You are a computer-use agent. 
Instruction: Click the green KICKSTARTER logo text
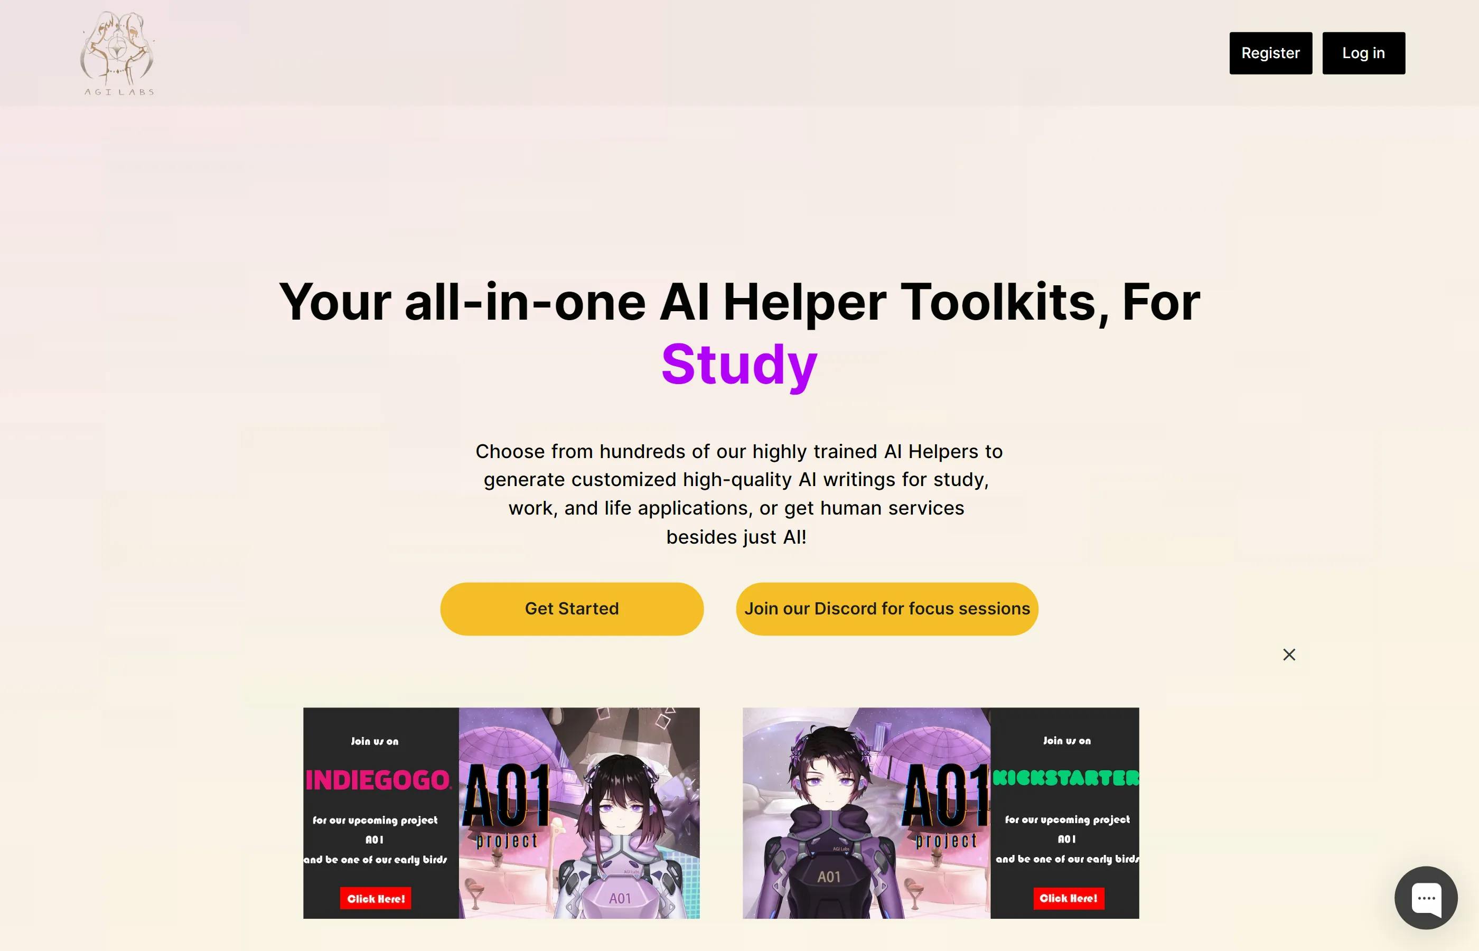(1065, 778)
